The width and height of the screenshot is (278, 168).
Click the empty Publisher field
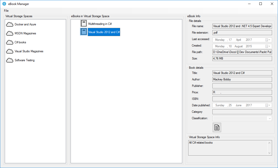pyautogui.click(x=242, y=86)
